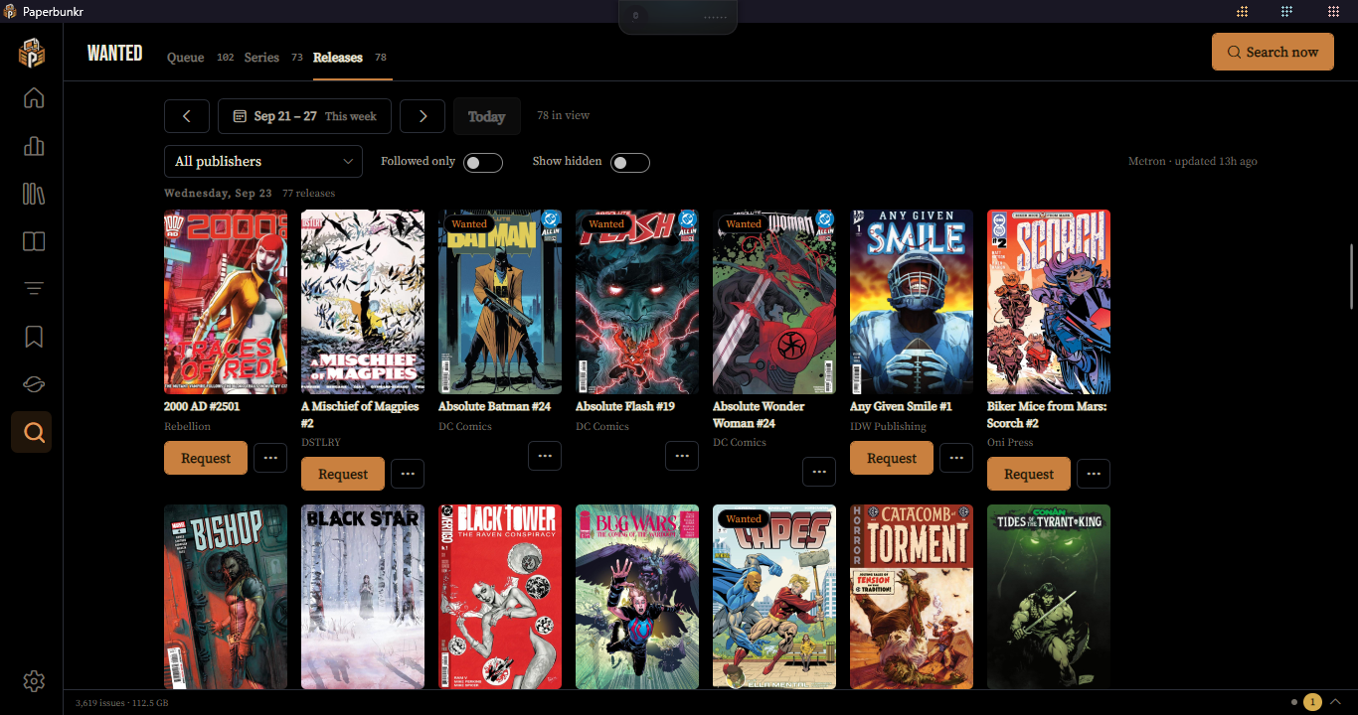The height and width of the screenshot is (715, 1358).
Task: Open more options for Absolute Flash #19
Action: coord(682,456)
